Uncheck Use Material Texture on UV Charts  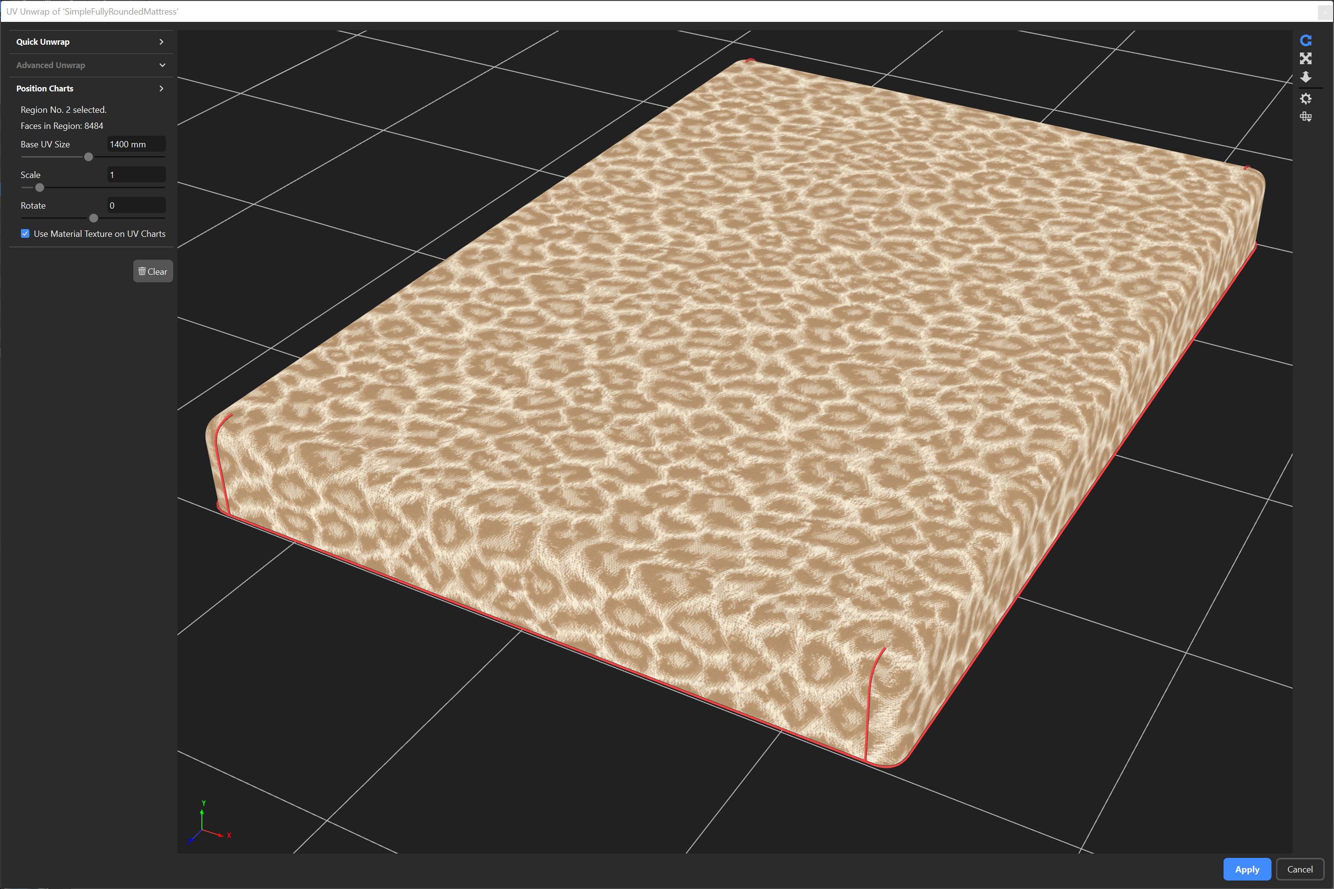25,233
